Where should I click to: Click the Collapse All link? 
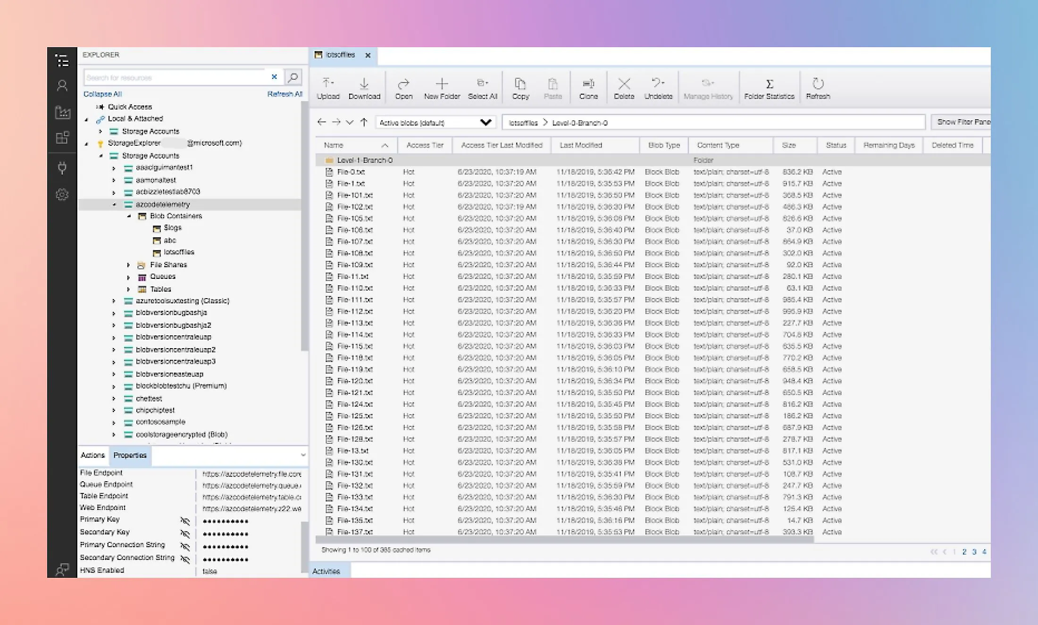pos(102,94)
